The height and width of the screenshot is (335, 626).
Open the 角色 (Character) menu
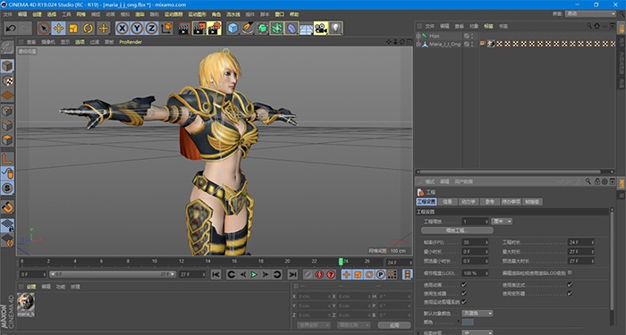pyautogui.click(x=216, y=14)
